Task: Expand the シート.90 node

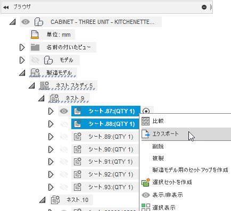Action: [51, 149]
